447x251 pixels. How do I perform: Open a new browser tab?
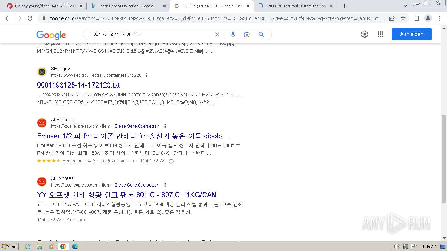pos(345,6)
